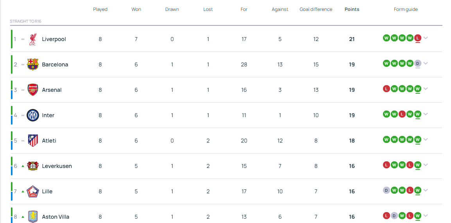Click the Lille club crest
Image resolution: width=451 pixels, height=223 pixels.
click(x=33, y=191)
